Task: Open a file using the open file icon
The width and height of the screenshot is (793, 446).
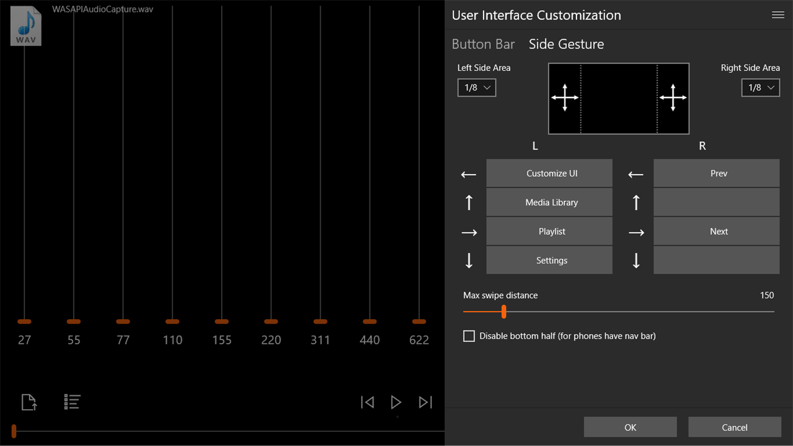Action: [x=29, y=402]
